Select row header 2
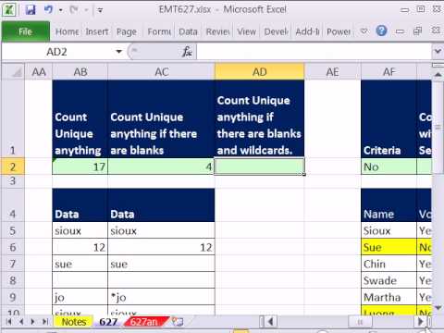 pos(12,166)
